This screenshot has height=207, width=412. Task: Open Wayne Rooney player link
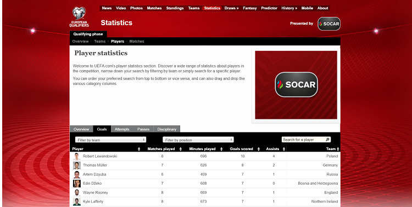pyautogui.click(x=95, y=193)
